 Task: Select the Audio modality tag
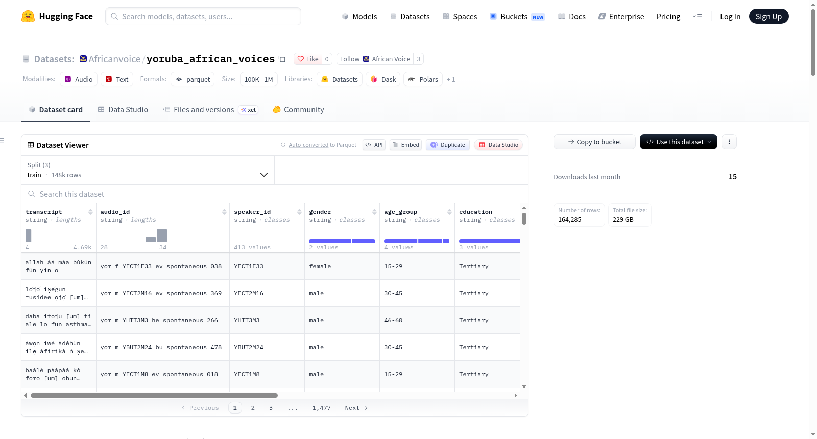click(79, 79)
